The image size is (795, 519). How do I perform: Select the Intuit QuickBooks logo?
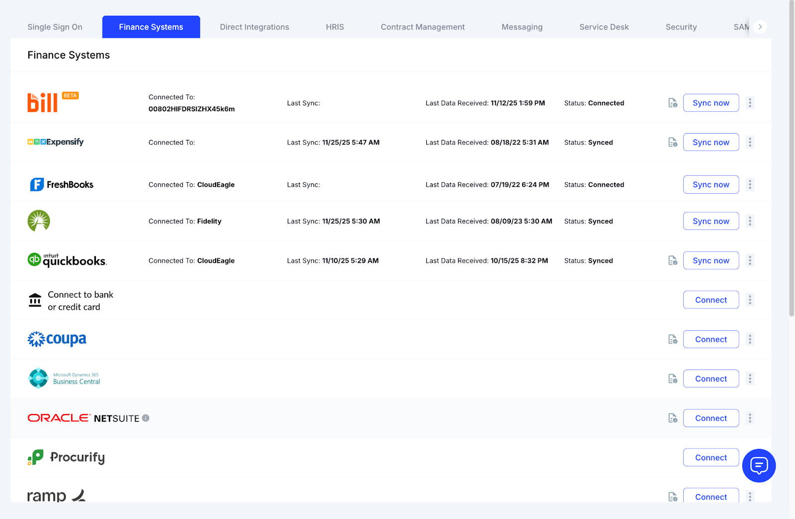pyautogui.click(x=67, y=260)
